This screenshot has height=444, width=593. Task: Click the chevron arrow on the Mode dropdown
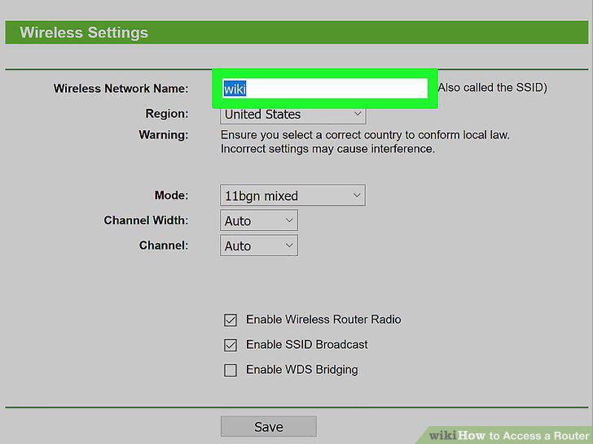(357, 195)
